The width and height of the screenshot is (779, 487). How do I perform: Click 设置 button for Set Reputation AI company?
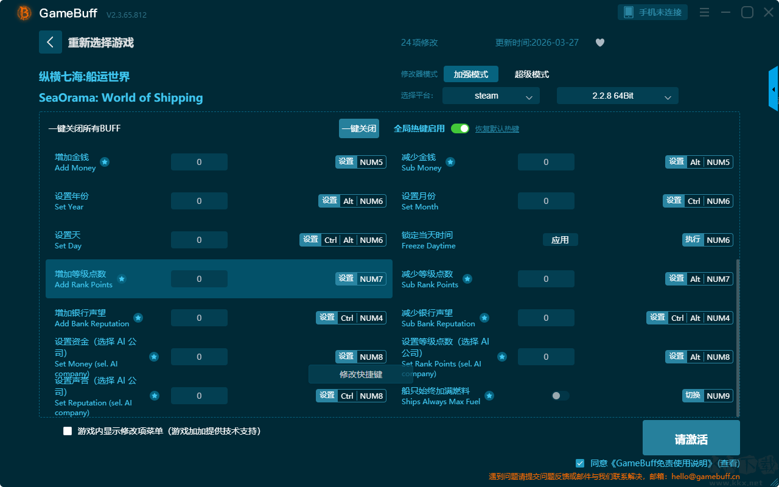[327, 396]
